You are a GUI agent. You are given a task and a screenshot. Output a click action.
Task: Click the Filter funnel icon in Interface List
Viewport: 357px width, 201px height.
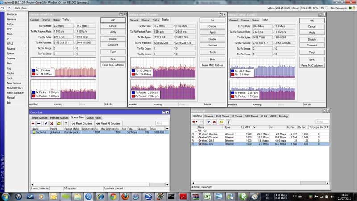pyautogui.click(x=228, y=122)
